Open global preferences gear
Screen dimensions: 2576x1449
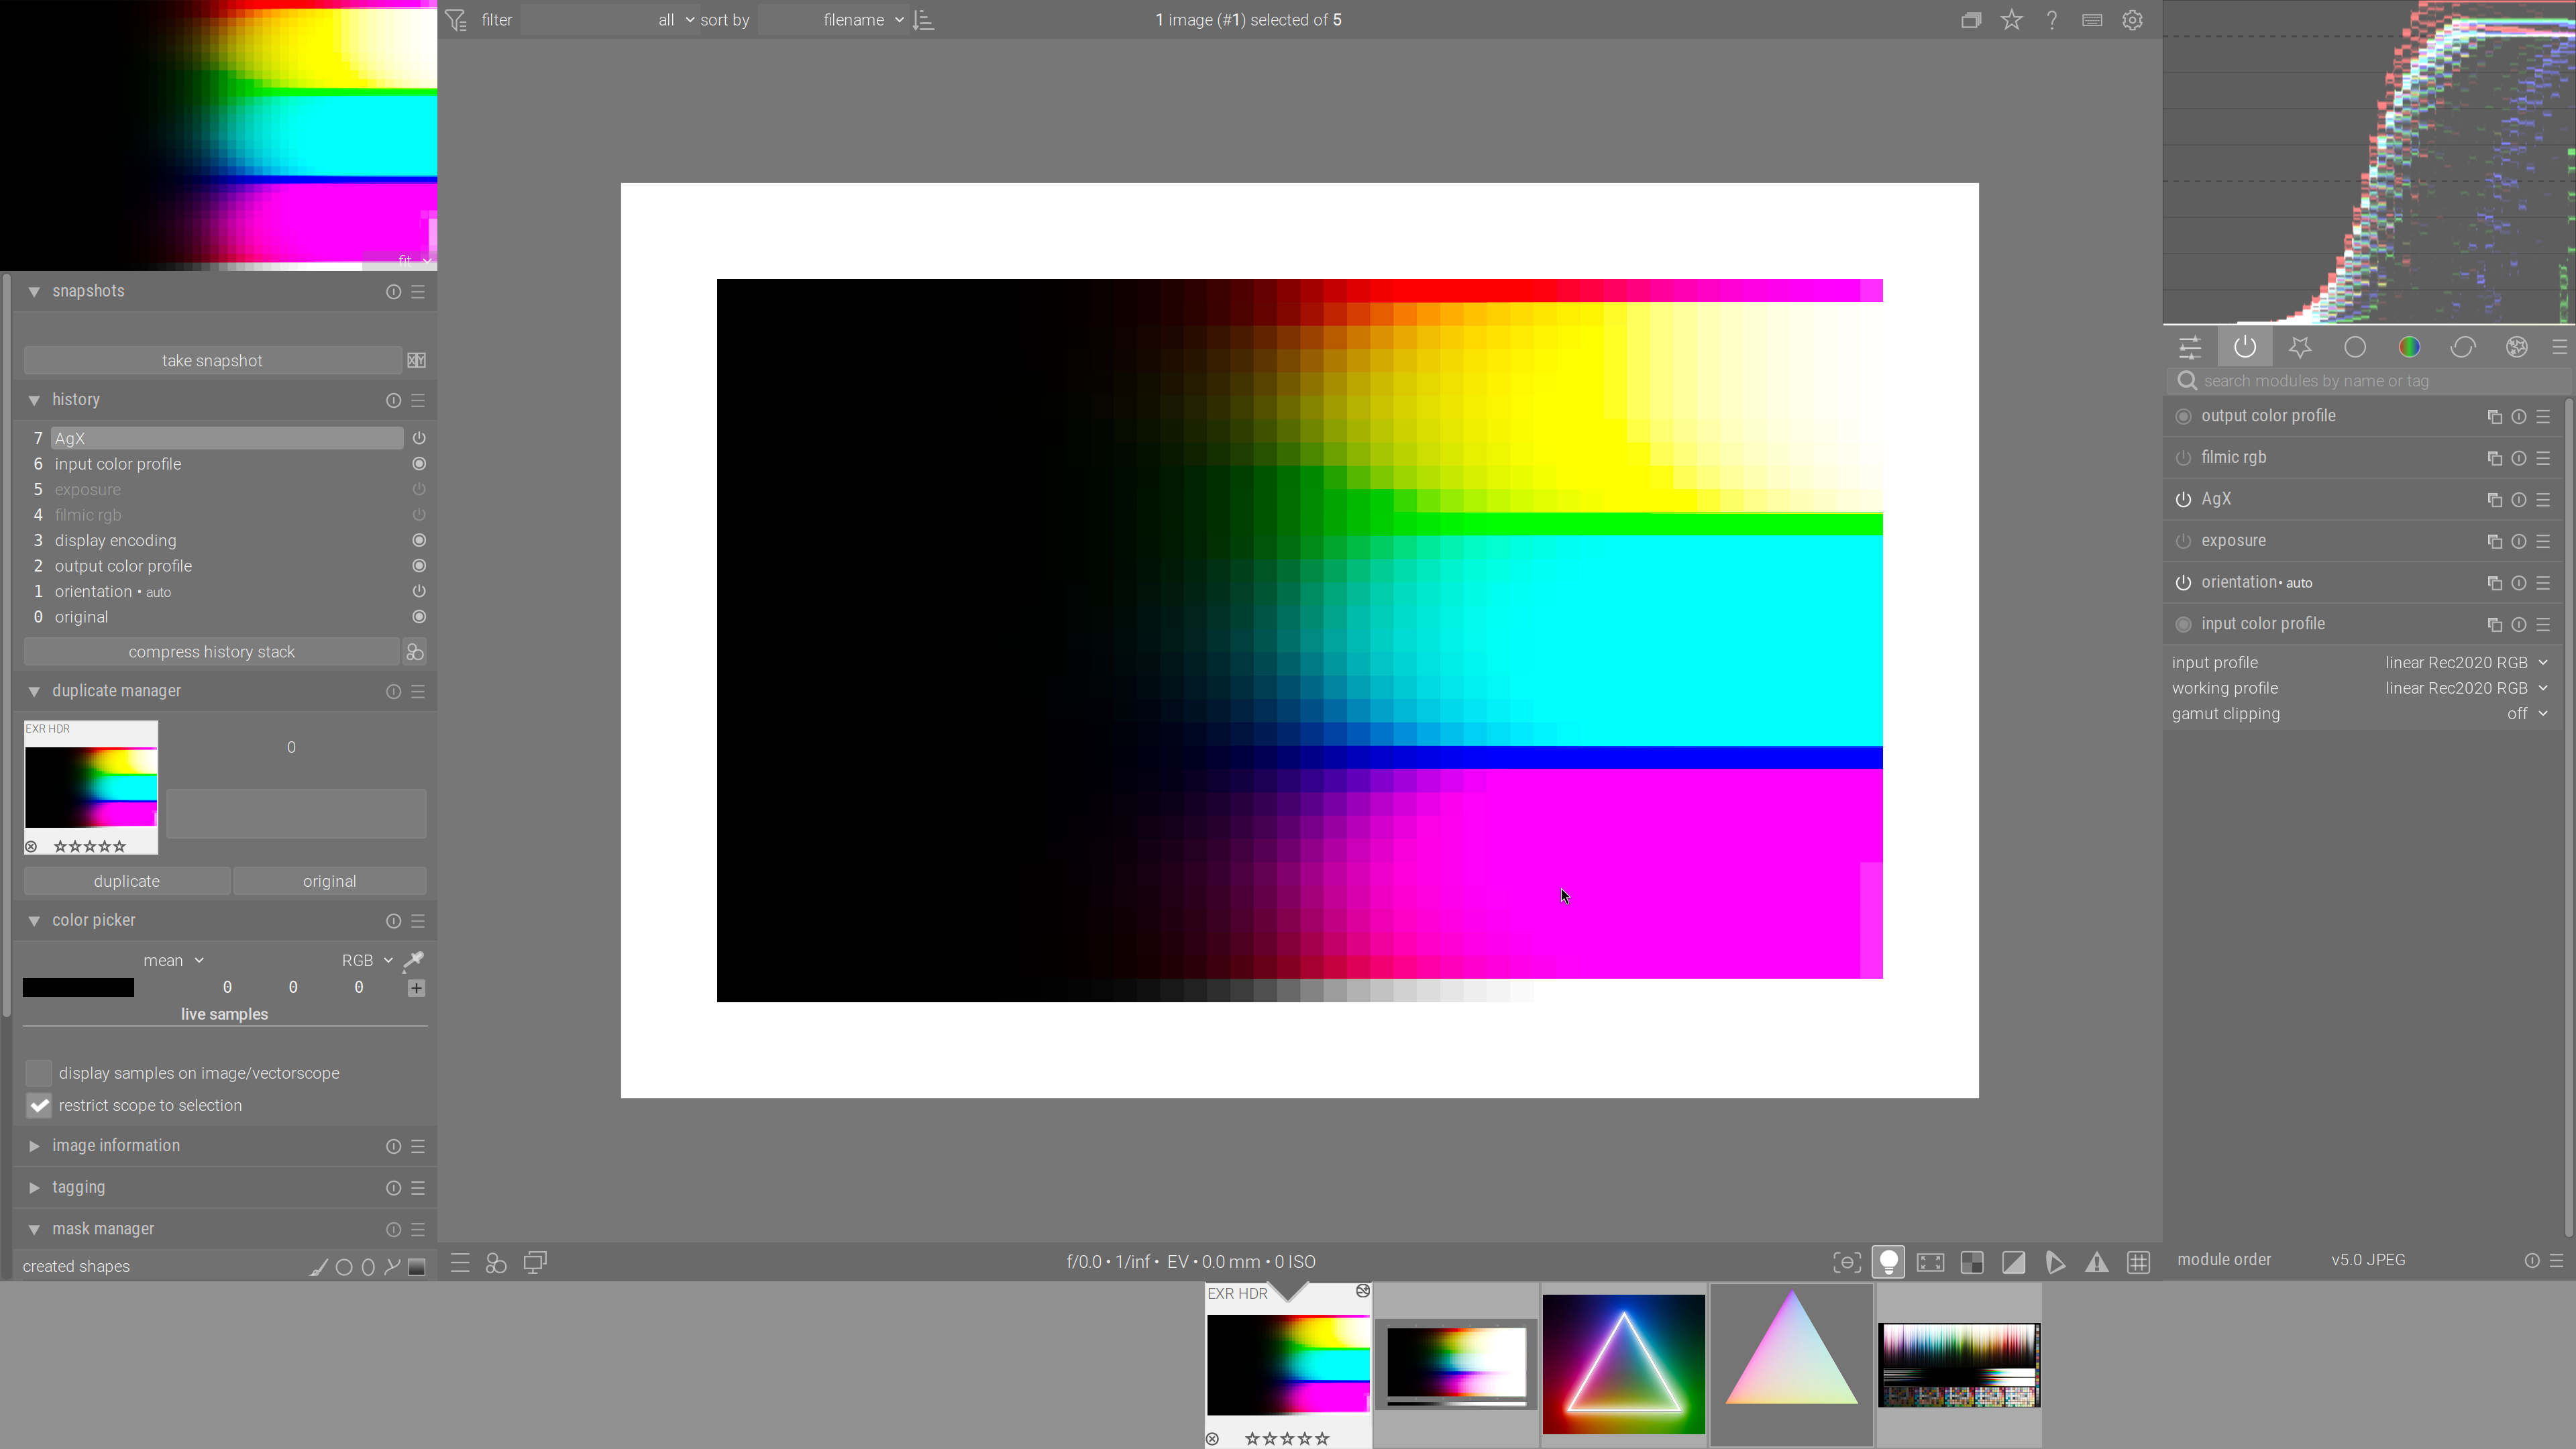[2132, 20]
